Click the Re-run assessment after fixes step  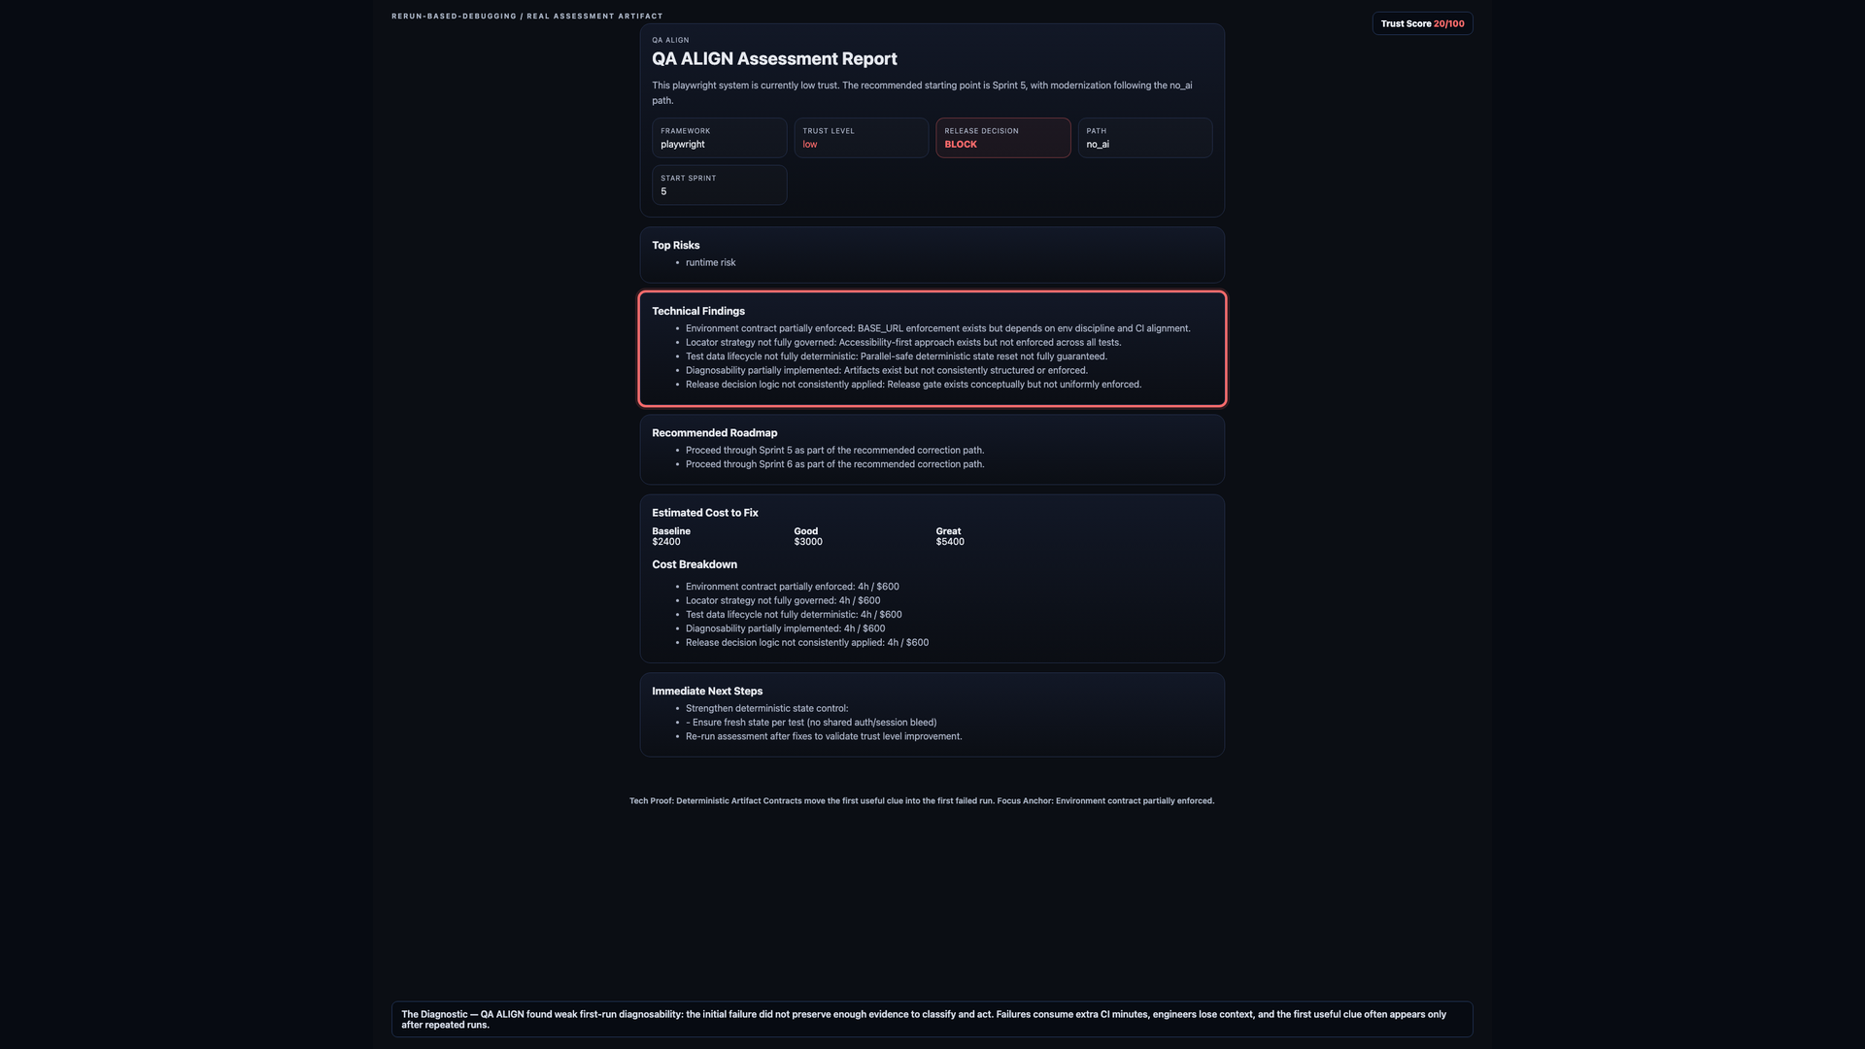(824, 736)
